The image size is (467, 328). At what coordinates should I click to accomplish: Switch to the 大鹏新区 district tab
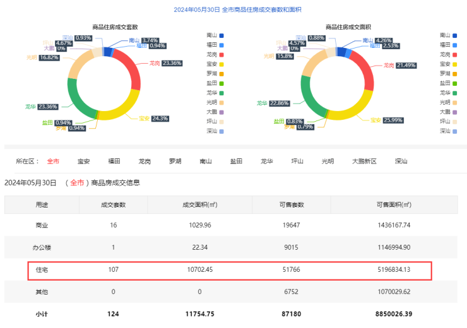coord(364,161)
